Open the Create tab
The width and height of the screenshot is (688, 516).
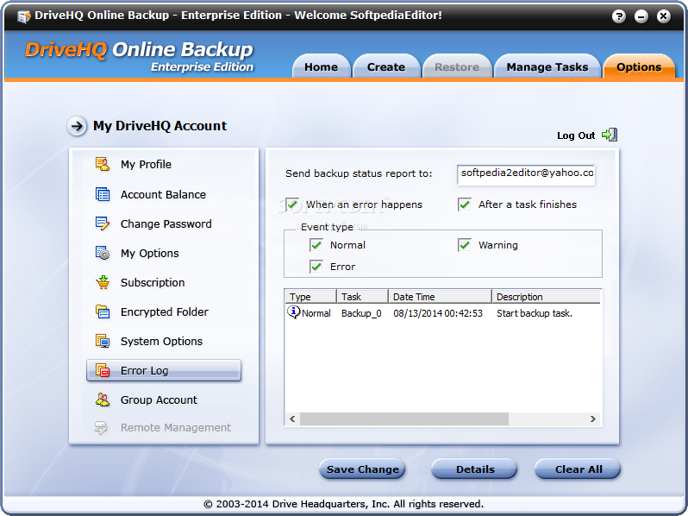[x=386, y=66]
